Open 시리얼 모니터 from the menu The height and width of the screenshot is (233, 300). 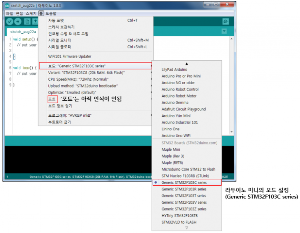[x=96, y=40]
